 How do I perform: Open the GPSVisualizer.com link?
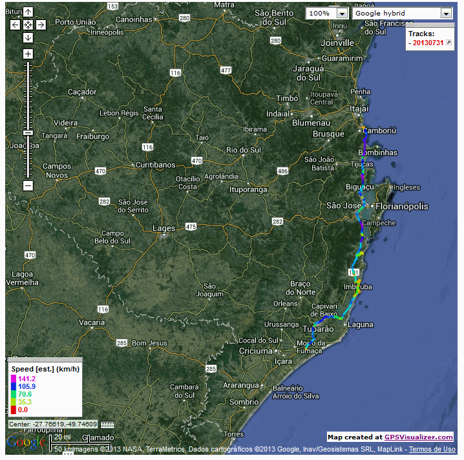(419, 437)
